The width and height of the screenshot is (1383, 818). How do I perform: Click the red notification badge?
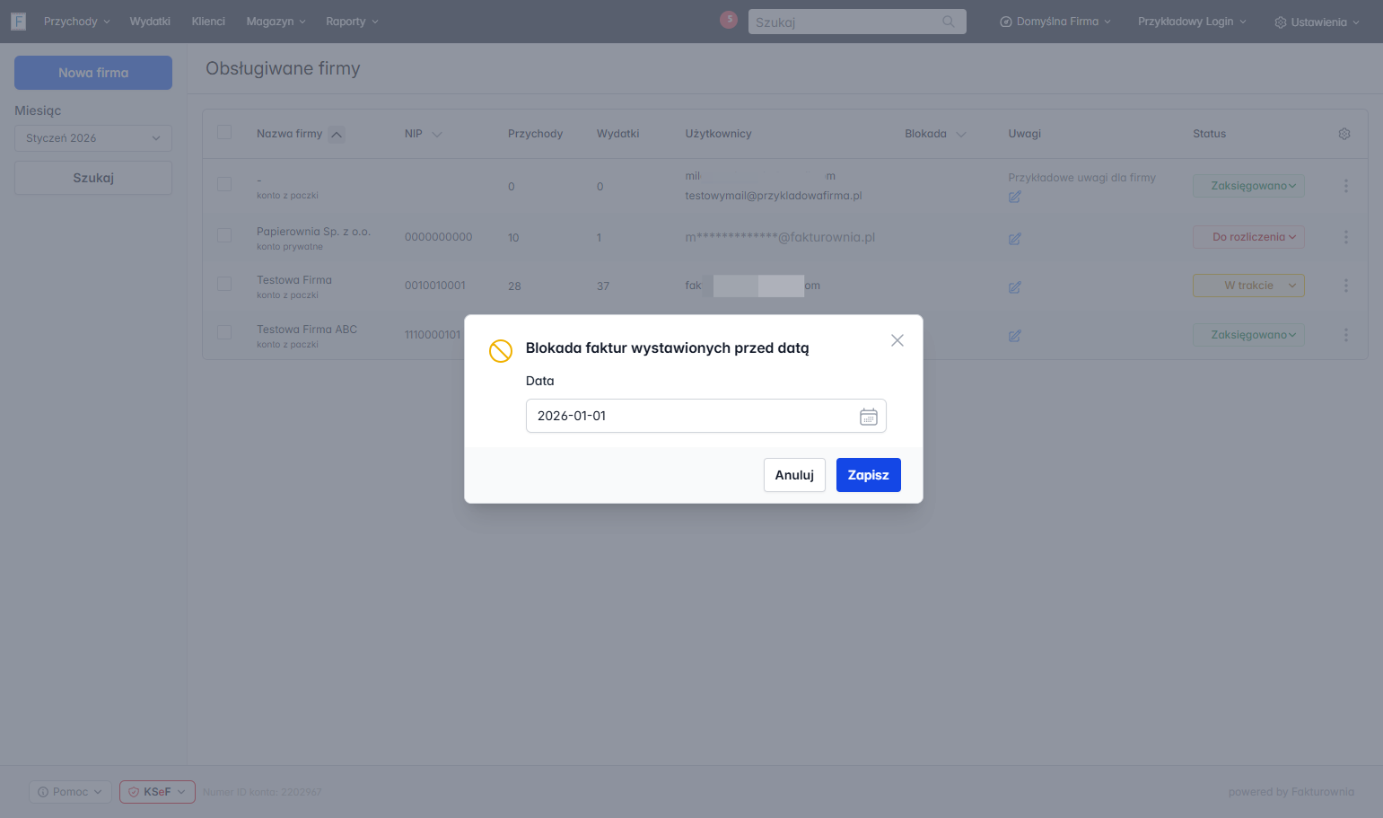(x=729, y=20)
